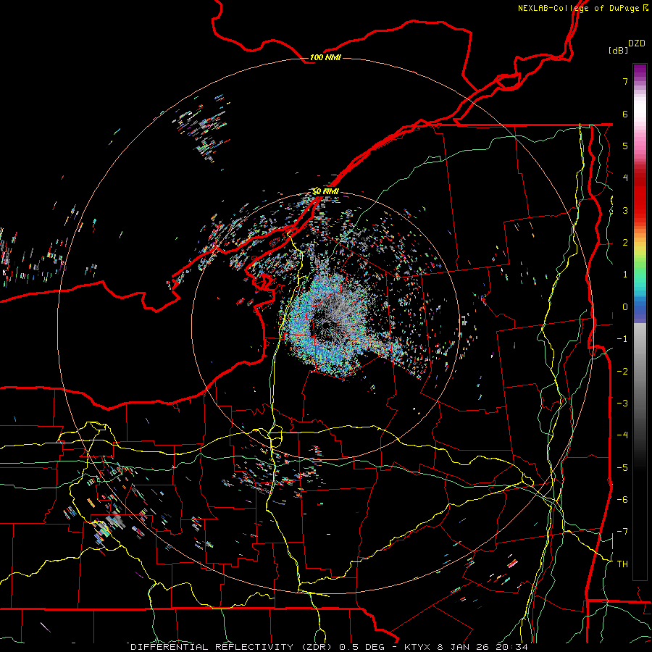Click the "-2" value on the scale
Image resolution: width=652 pixels, height=652 pixels.
[x=622, y=371]
